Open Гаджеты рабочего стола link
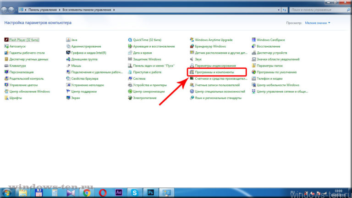The height and width of the screenshot is (198, 352). tap(27, 53)
